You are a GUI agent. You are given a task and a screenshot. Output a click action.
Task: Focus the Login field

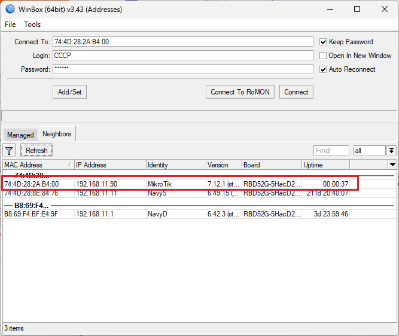click(183, 56)
